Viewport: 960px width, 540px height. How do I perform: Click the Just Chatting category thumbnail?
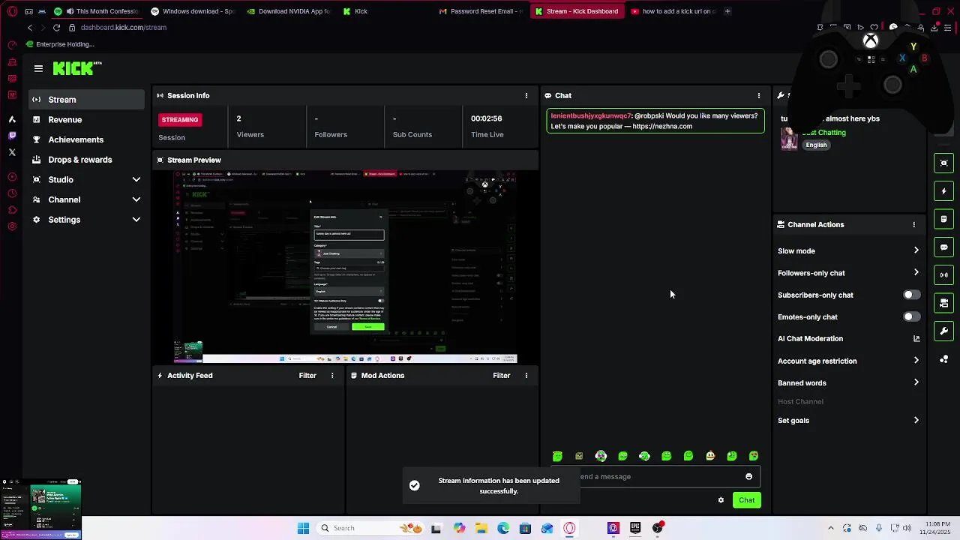click(789, 139)
